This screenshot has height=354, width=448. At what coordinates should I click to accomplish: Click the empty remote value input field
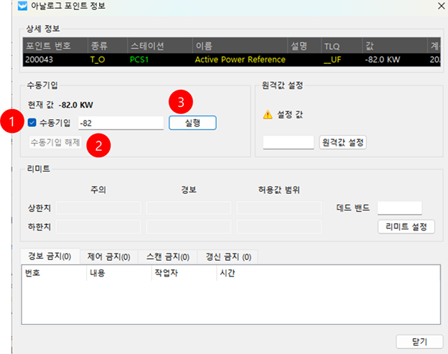288,142
